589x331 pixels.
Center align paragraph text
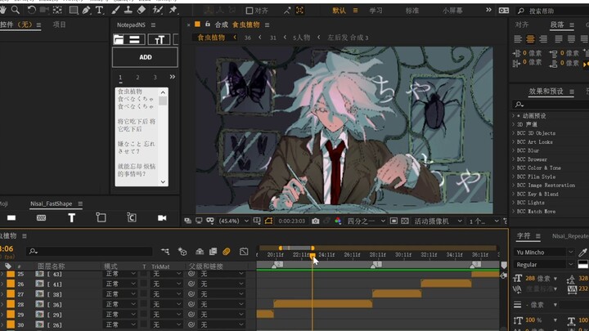(x=530, y=39)
